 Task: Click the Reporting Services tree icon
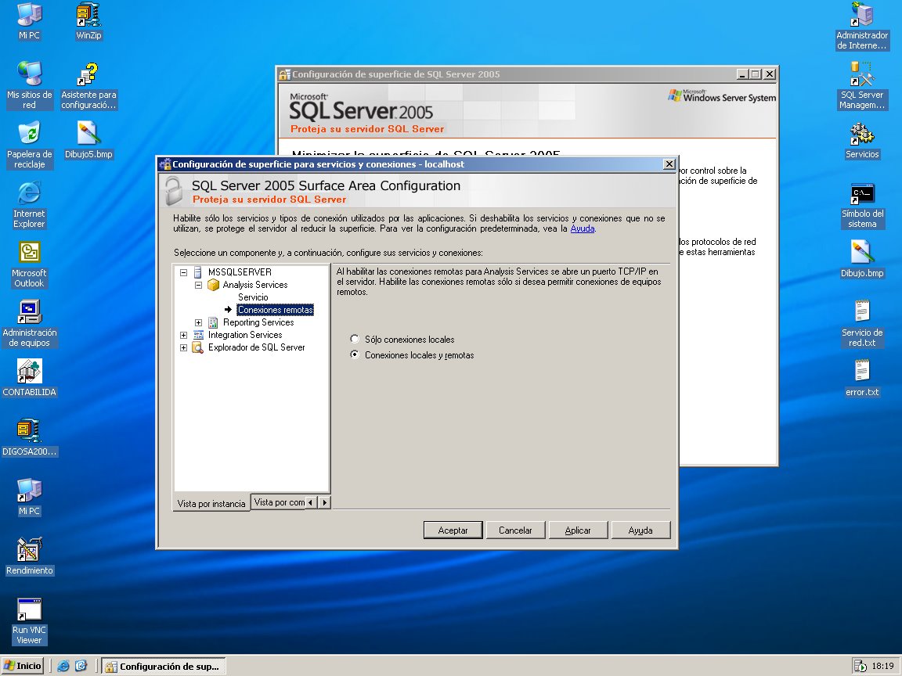pos(214,322)
